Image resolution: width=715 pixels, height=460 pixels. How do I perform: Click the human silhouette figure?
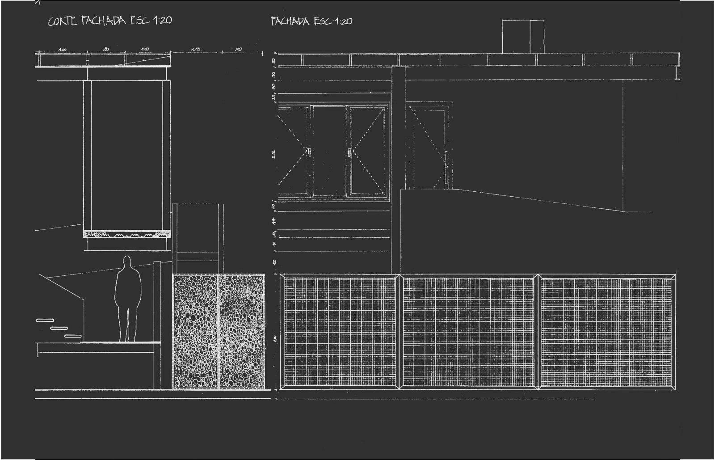(128, 299)
